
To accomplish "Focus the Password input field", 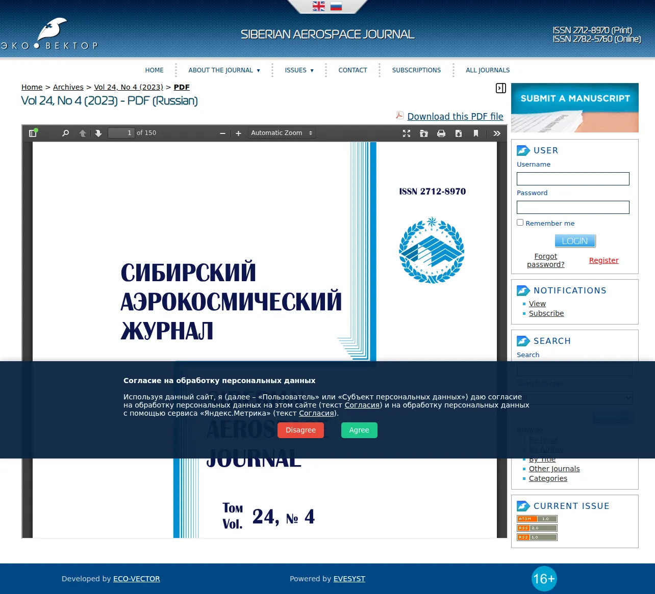I will coord(573,207).
